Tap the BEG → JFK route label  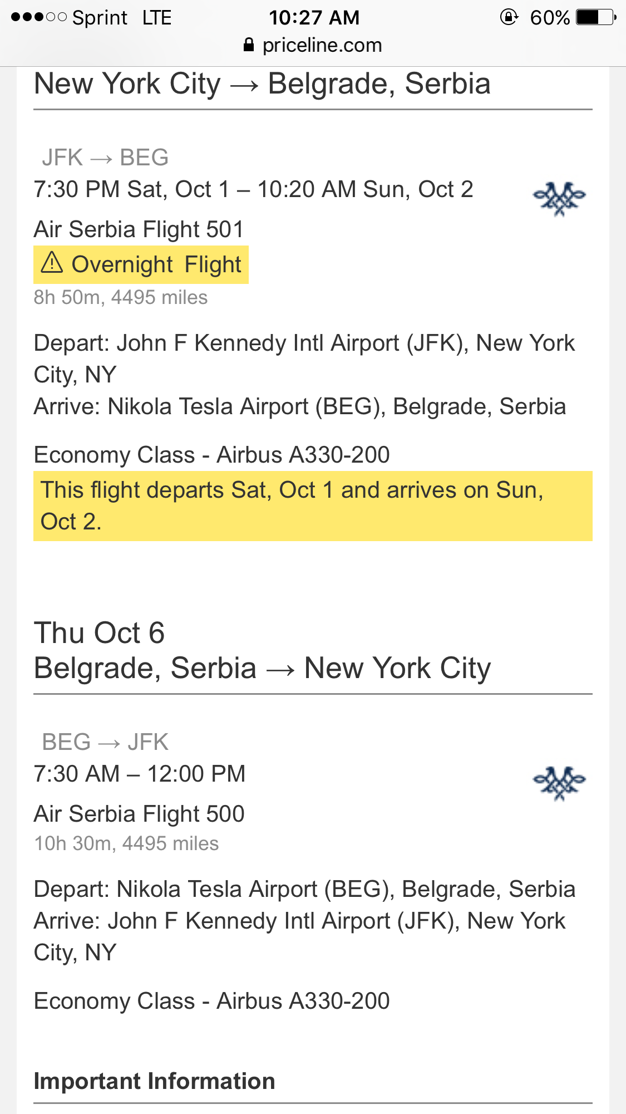[x=105, y=742]
